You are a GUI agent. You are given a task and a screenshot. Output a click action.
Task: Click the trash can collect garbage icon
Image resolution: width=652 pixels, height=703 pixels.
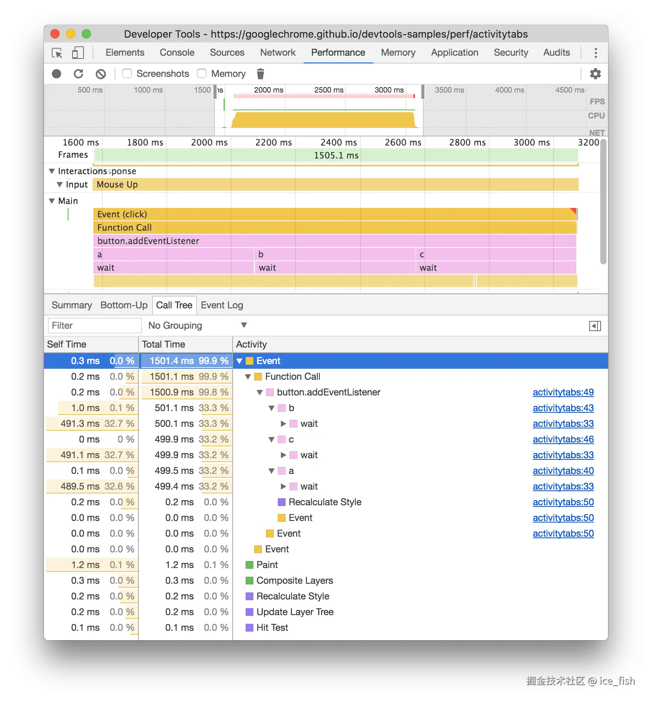260,74
